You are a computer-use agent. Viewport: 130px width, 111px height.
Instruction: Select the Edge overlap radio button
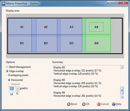coord(7,71)
